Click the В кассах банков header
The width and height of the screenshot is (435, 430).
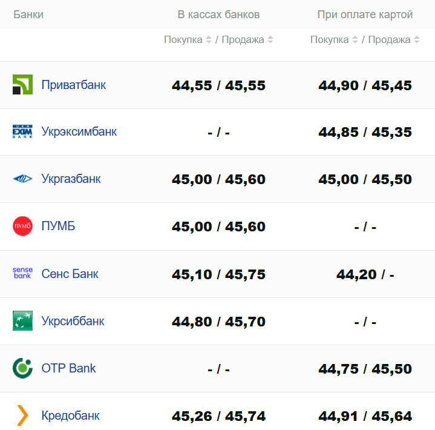[218, 15]
